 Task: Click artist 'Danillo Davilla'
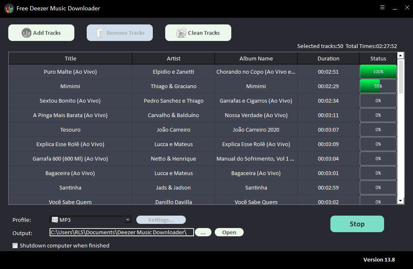pyautogui.click(x=173, y=202)
